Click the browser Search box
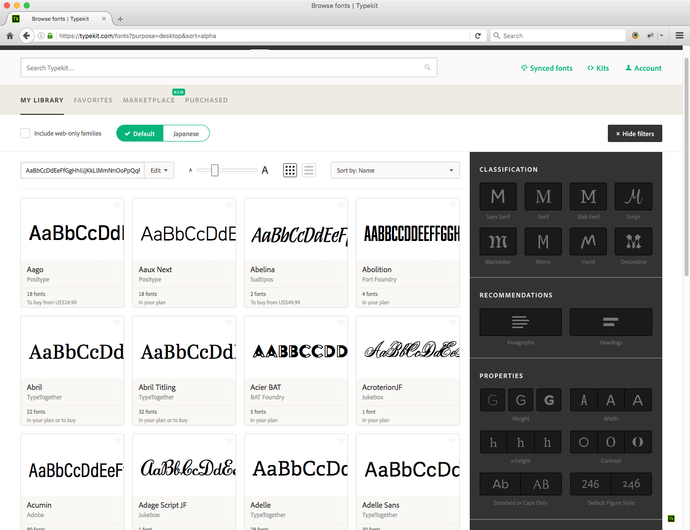Image resolution: width=690 pixels, height=530 pixels. point(558,36)
